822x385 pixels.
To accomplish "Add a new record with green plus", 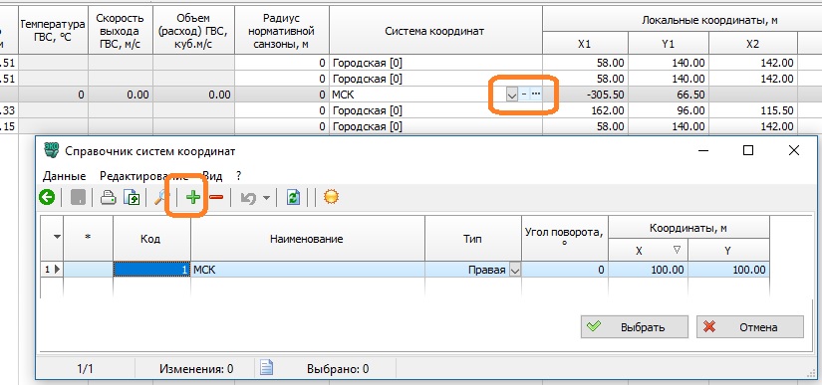I will click(193, 197).
